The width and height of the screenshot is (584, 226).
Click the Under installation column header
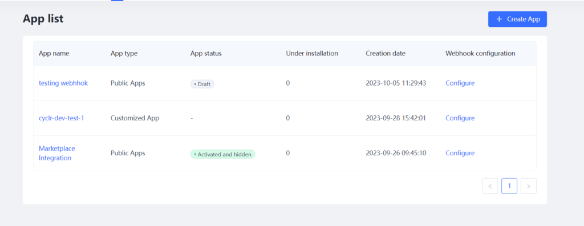coord(312,53)
